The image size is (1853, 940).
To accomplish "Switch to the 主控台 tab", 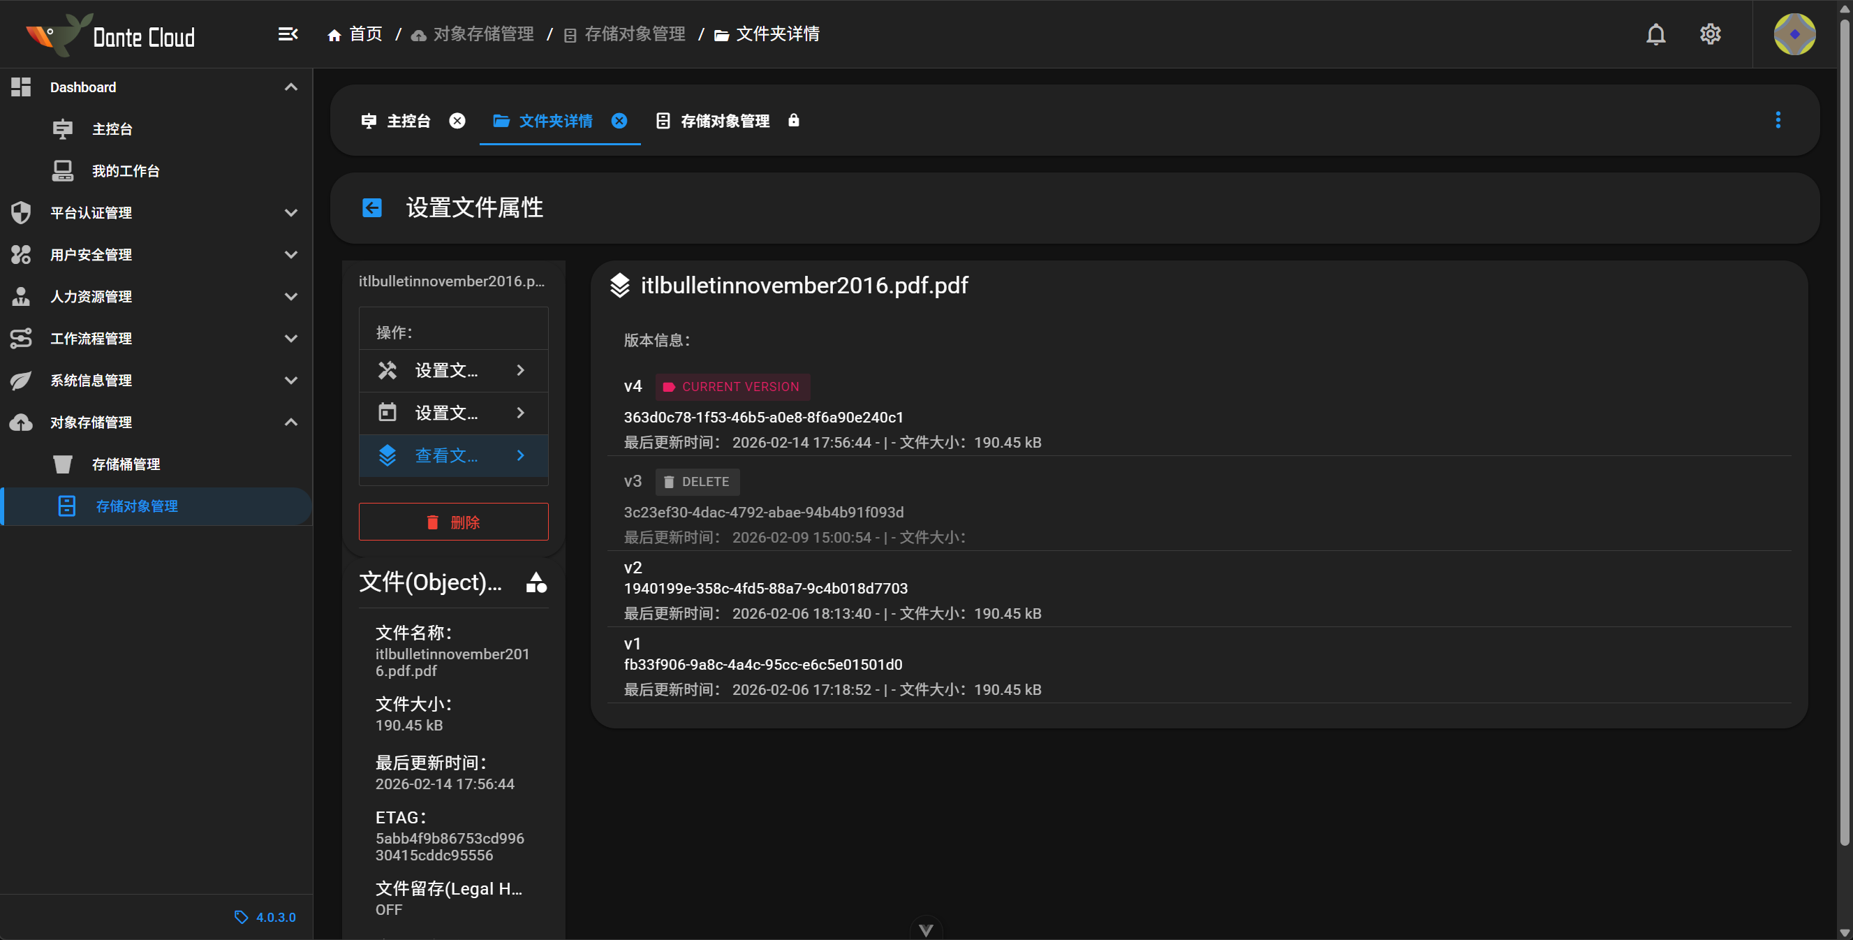I will (x=409, y=120).
